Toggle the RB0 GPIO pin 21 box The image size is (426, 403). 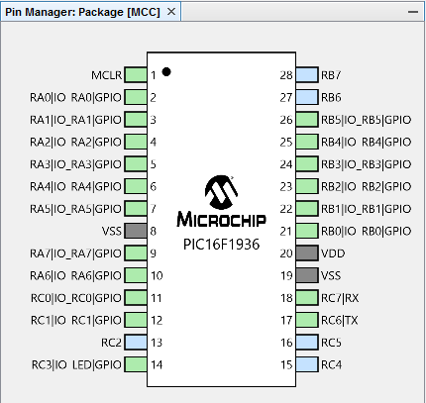coord(307,231)
